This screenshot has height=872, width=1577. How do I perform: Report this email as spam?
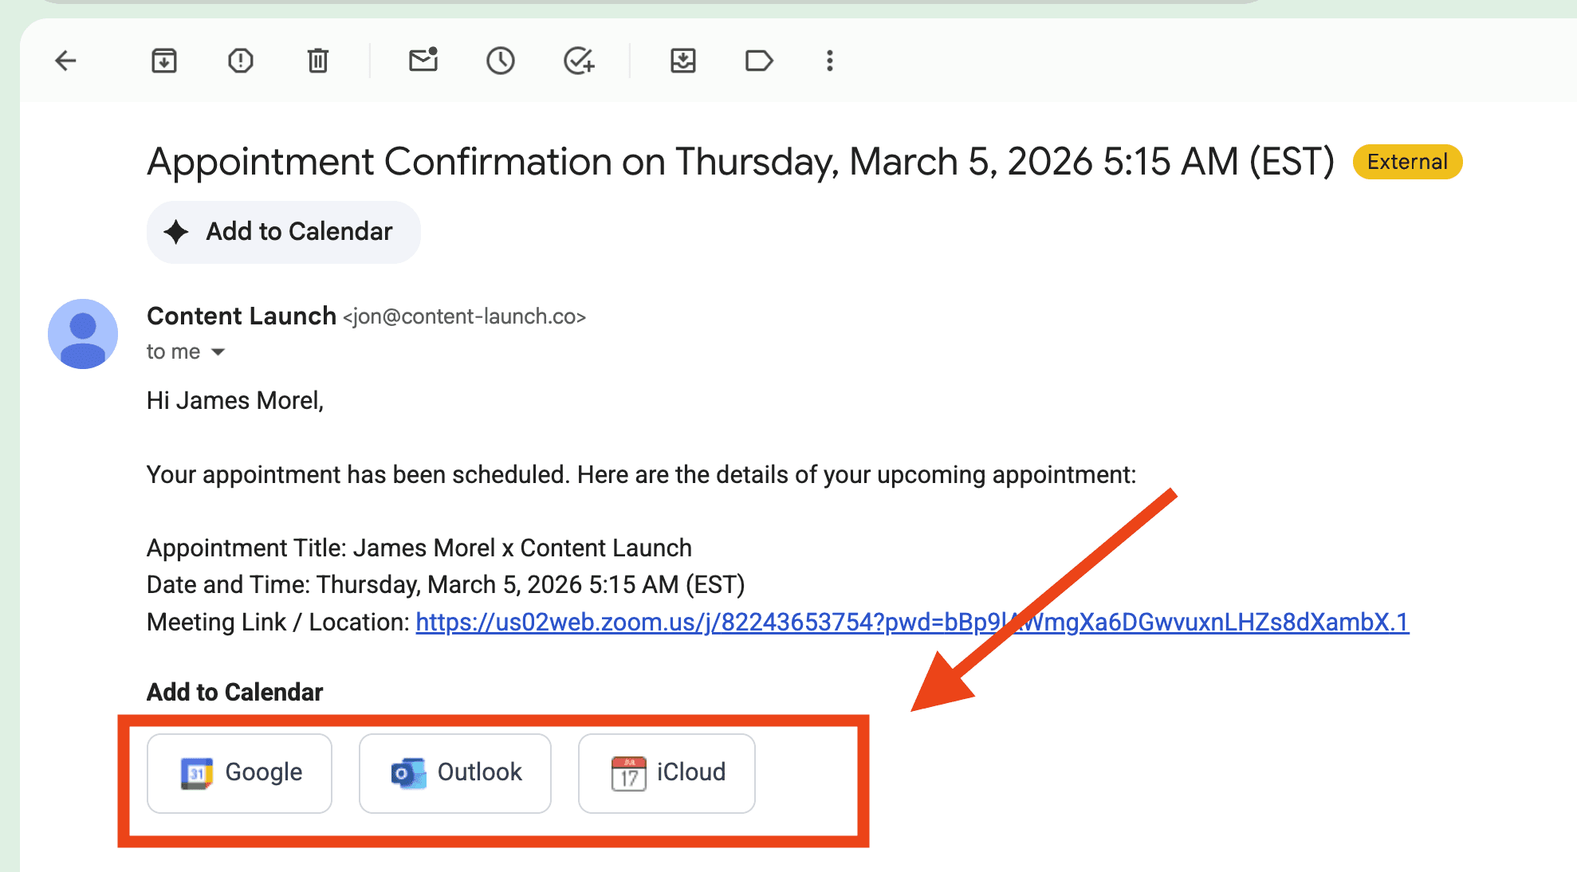[x=240, y=61]
